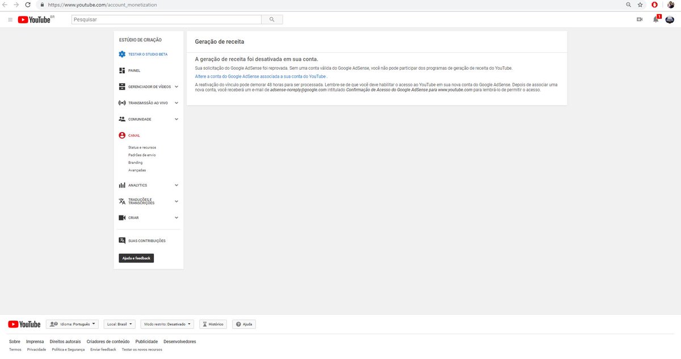Open Enviar feedback footer link
This screenshot has width=681, height=359.
point(103,349)
